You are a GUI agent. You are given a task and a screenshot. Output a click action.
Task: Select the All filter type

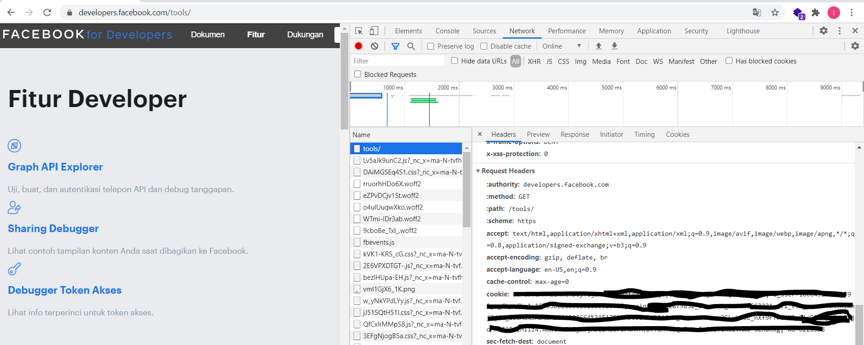(x=516, y=61)
